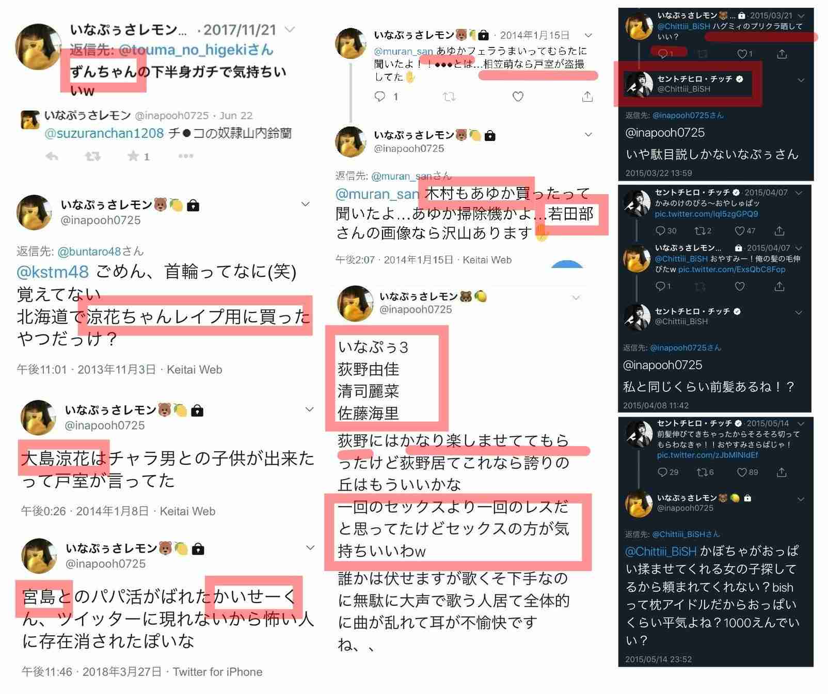
Task: Click the retweet icon under the Jun 22 tweet
Action: pyautogui.click(x=92, y=156)
